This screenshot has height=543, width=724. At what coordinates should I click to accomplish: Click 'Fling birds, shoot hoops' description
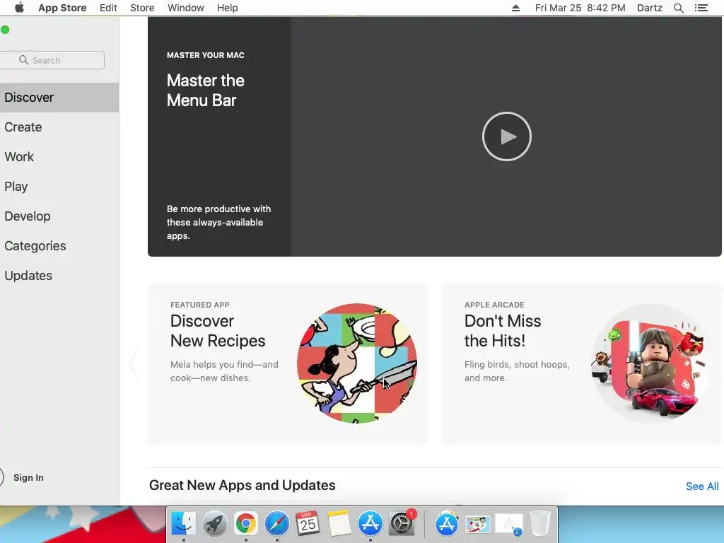pos(517,371)
